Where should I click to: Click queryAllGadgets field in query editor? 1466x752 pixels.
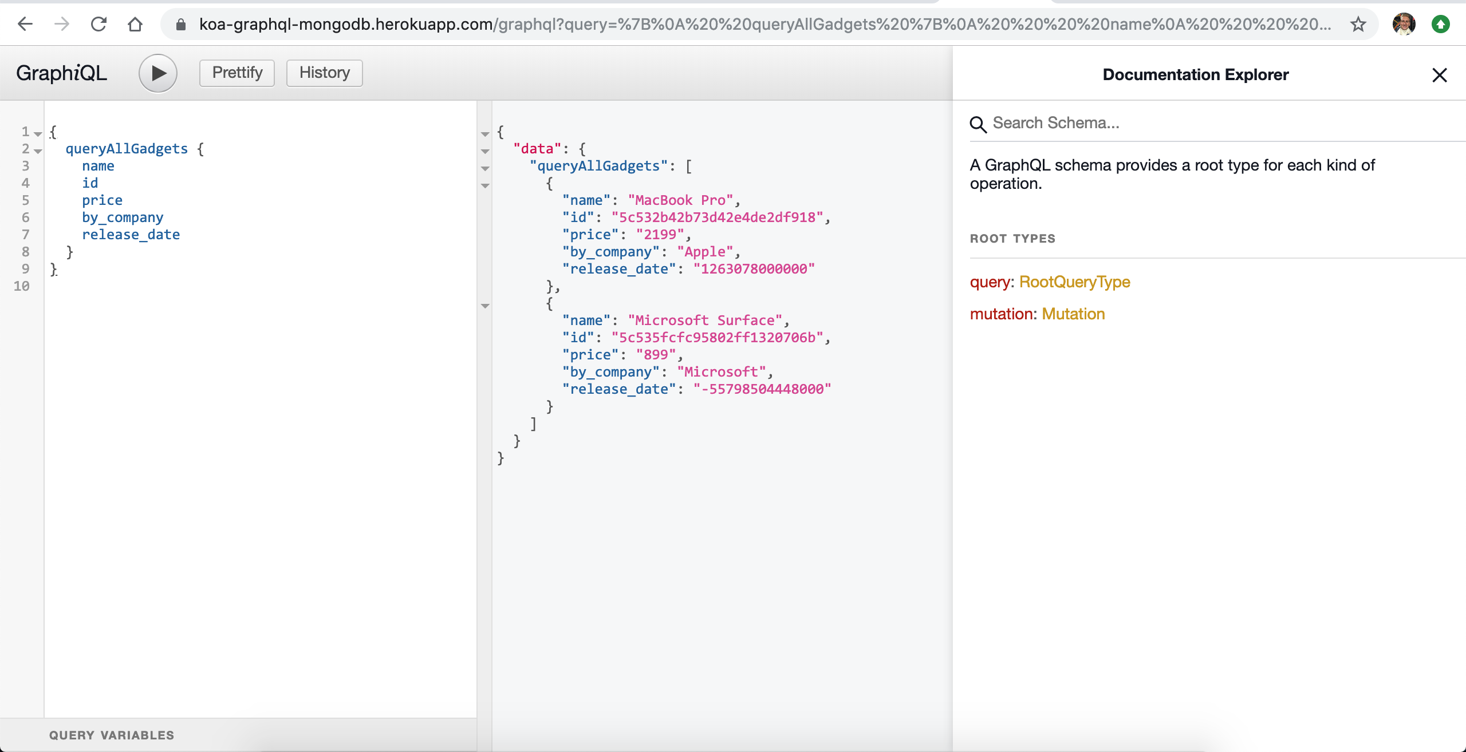[x=127, y=149]
